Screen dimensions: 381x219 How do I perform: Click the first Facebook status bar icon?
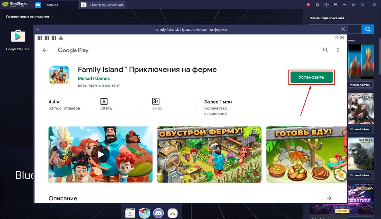[40, 38]
